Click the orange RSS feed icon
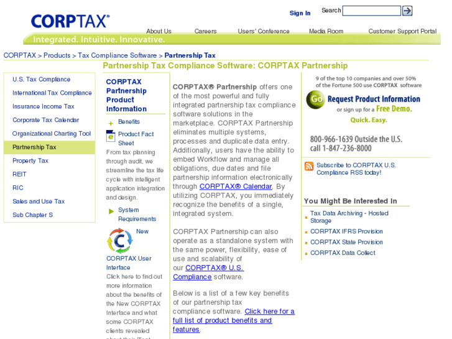 [x=309, y=167]
